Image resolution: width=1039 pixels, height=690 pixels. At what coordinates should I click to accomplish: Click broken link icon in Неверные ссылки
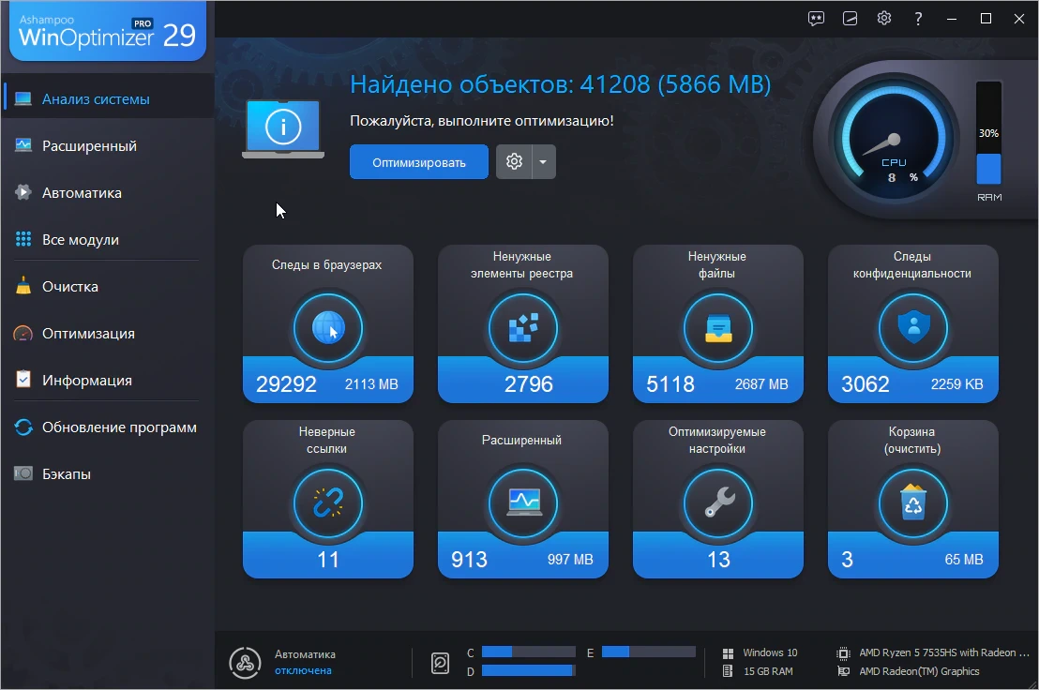click(x=328, y=503)
